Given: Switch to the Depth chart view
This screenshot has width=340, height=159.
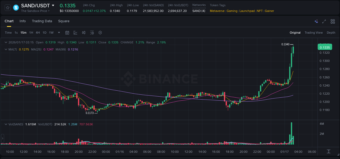Looking at the screenshot, I should [331, 33].
